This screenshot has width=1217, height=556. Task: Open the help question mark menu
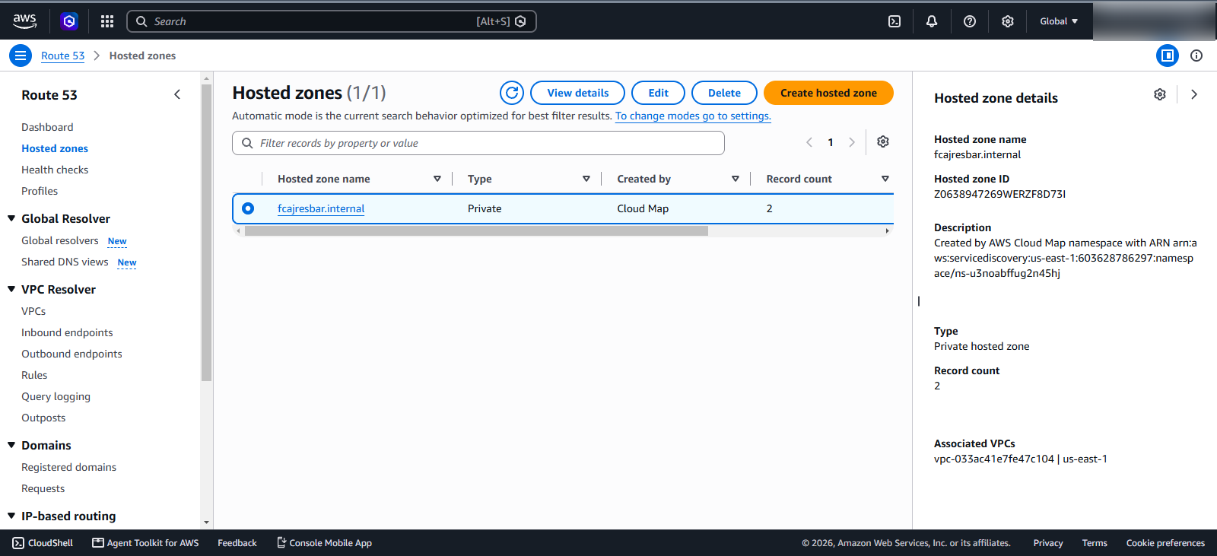(970, 21)
